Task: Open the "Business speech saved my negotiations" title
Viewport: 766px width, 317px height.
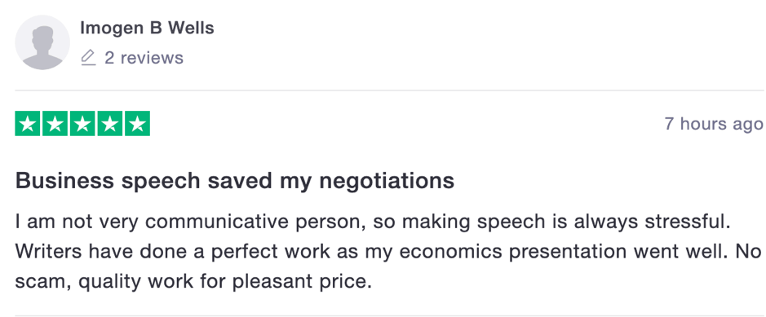Action: click(235, 182)
